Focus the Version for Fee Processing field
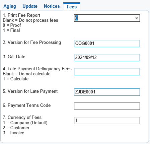This screenshot has width=150, height=144. tap(107, 44)
